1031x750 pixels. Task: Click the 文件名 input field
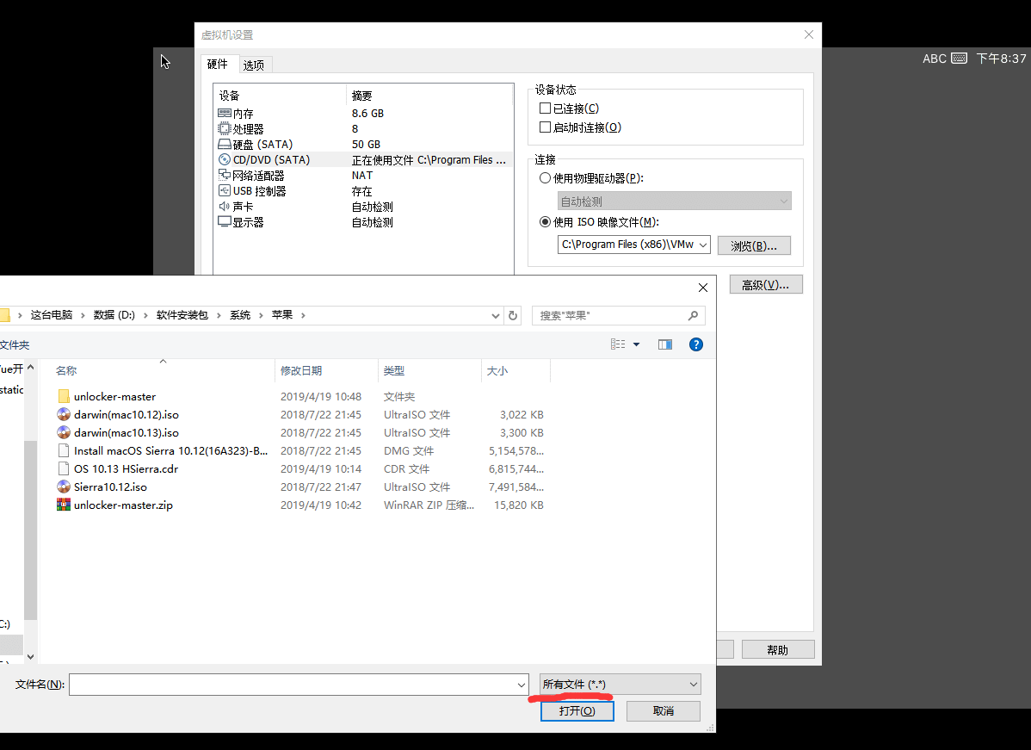(x=293, y=685)
